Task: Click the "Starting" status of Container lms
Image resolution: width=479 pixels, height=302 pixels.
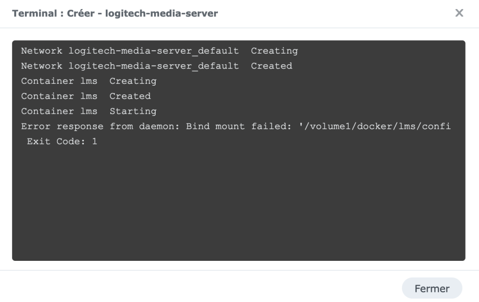Action: point(133,112)
